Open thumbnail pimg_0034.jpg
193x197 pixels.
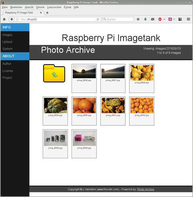point(84,144)
